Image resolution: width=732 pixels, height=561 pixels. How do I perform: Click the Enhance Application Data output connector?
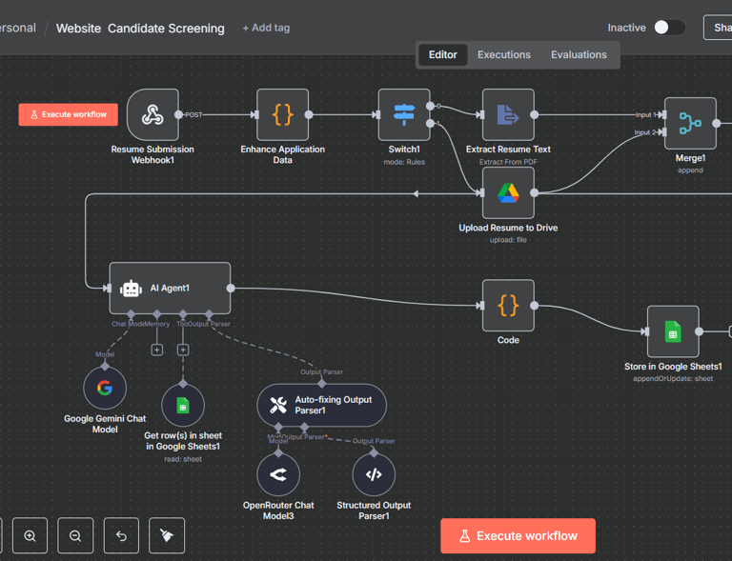[x=309, y=114]
